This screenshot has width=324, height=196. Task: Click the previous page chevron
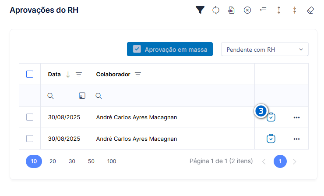pos(264,161)
